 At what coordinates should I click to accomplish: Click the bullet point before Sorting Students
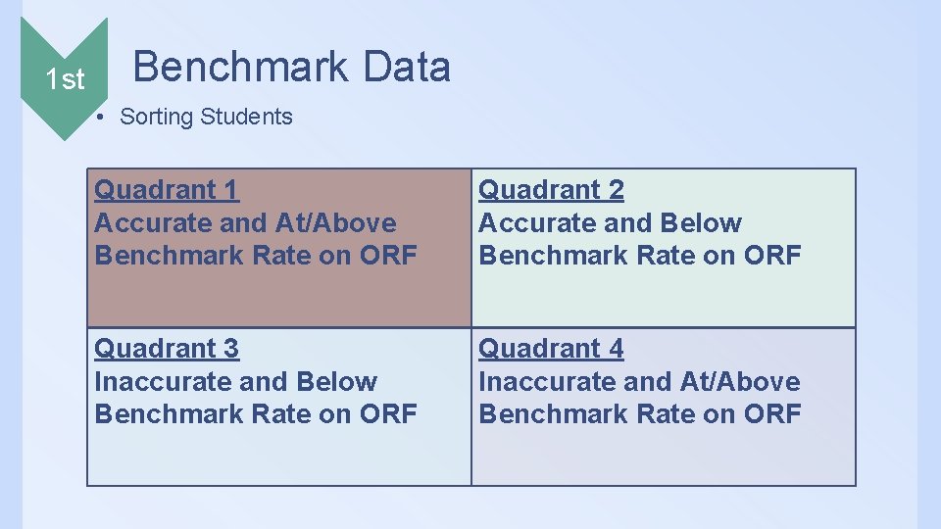(x=100, y=117)
